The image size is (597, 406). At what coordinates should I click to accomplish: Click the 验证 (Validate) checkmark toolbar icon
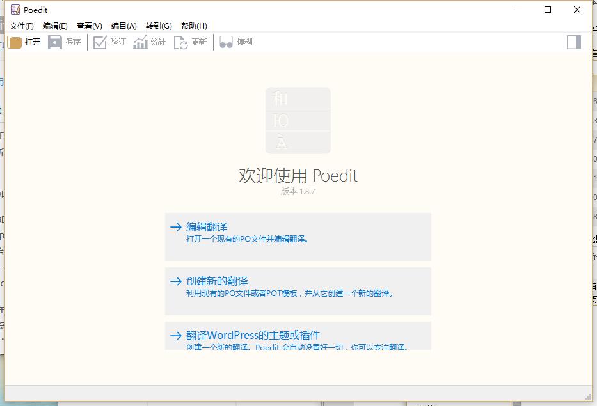[100, 42]
